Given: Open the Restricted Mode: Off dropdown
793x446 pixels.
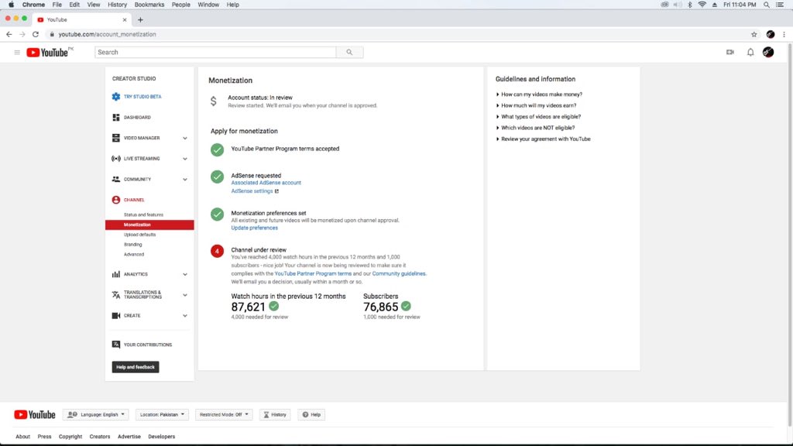Looking at the screenshot, I should click(224, 415).
